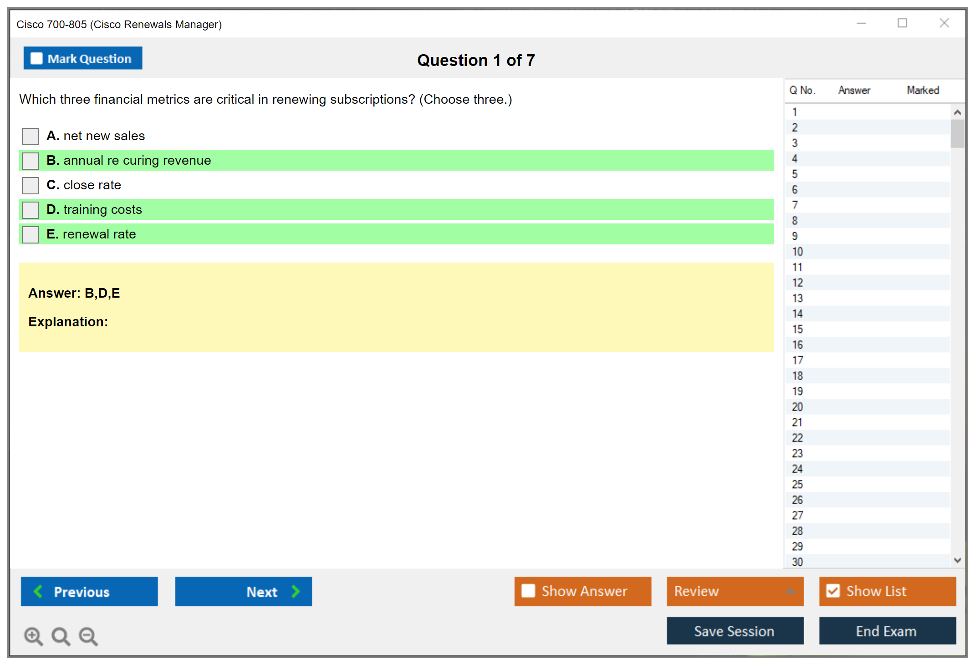Click the zoom in magnifier icon
The height and width of the screenshot is (669, 979).
coord(33,636)
